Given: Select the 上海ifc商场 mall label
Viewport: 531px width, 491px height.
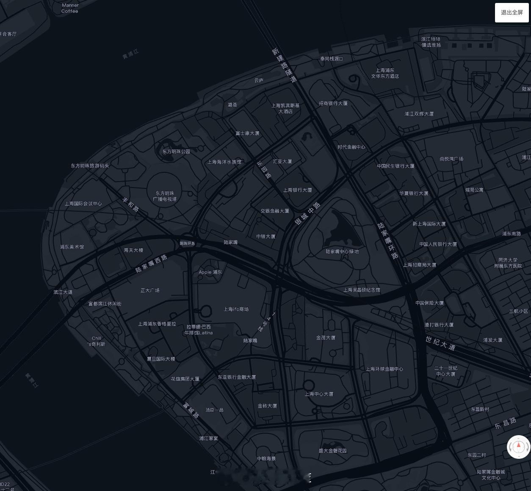Looking at the screenshot, I should [x=236, y=309].
